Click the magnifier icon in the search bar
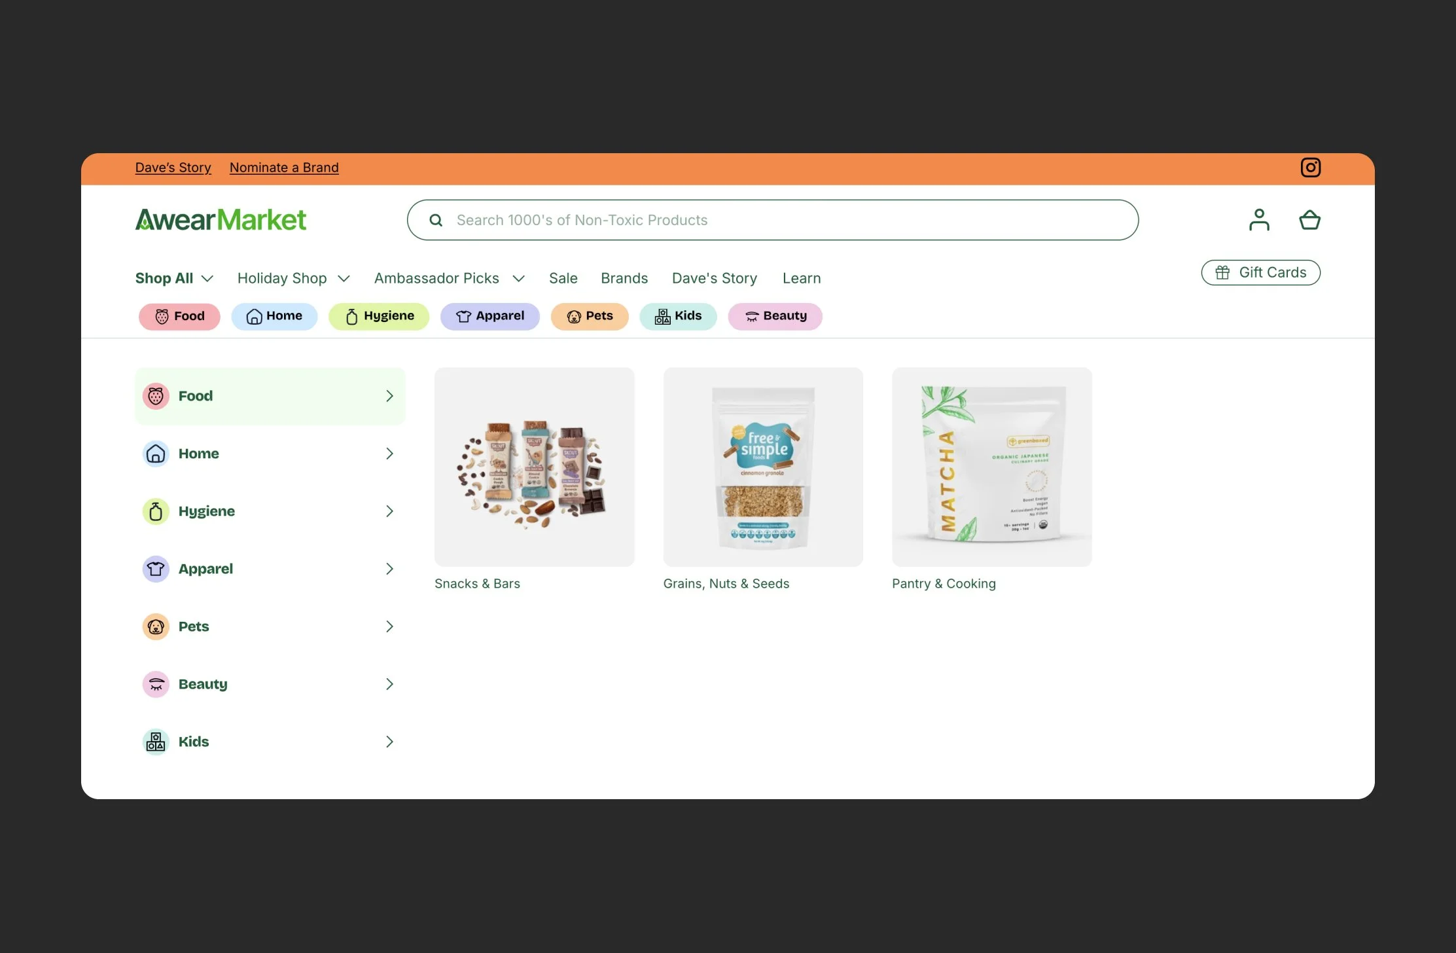The image size is (1456, 953). (436, 220)
